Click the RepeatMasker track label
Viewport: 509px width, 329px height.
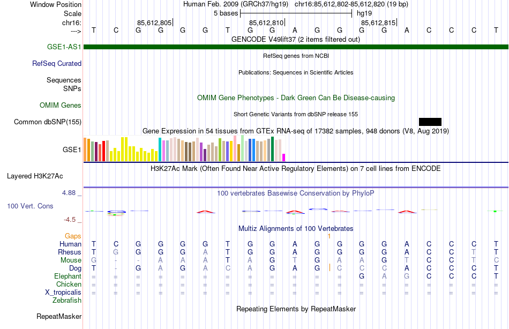pos(59,316)
